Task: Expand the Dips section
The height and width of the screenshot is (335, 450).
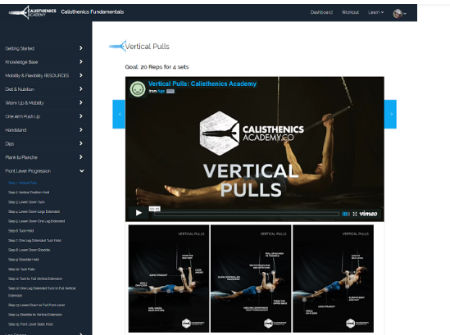Action: click(x=44, y=143)
